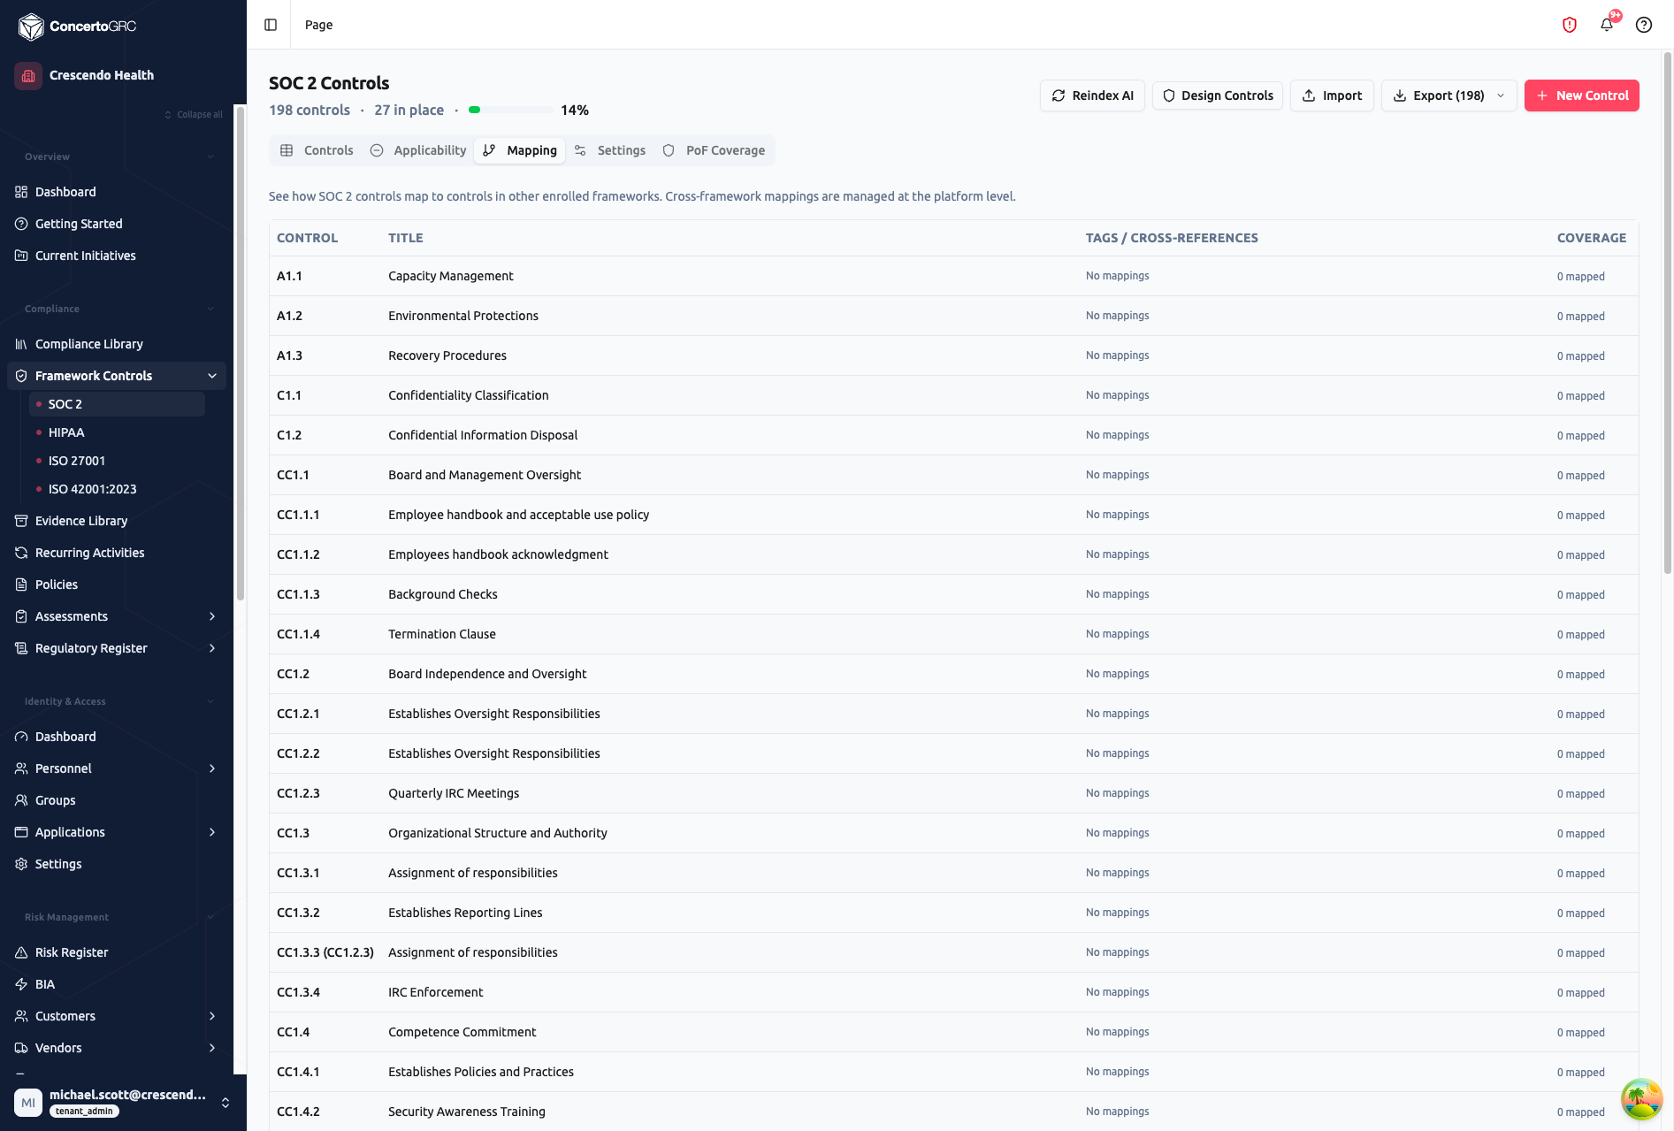Click the 27 in place text
Screen dimensions: 1674x1131
[409, 110]
